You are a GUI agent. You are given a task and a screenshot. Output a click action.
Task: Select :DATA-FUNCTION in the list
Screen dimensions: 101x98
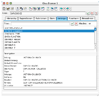[49, 37]
